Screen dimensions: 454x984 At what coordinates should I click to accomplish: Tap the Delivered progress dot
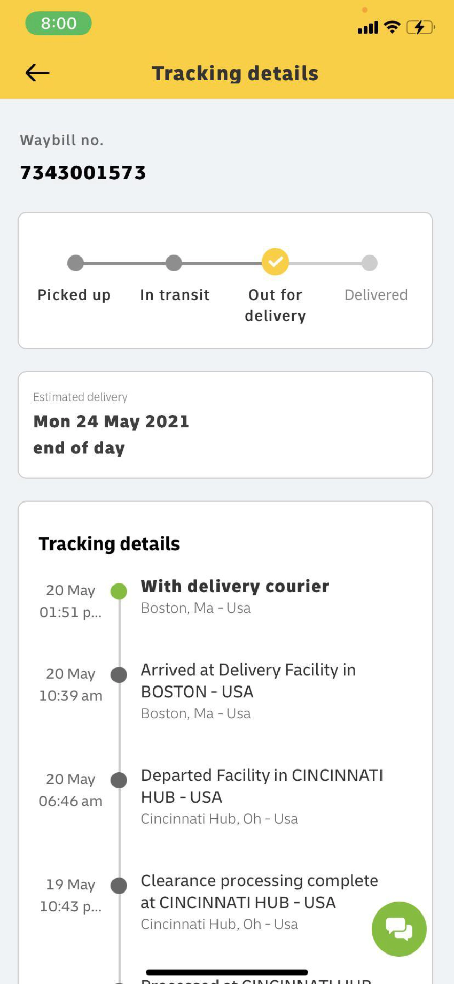pos(370,263)
